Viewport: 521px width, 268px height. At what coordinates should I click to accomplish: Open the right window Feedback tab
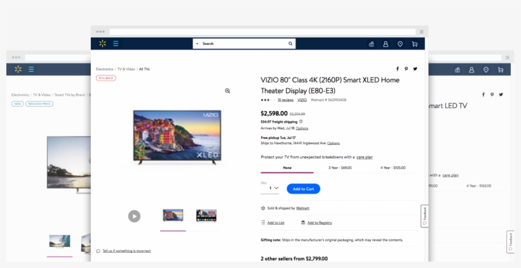(510, 242)
